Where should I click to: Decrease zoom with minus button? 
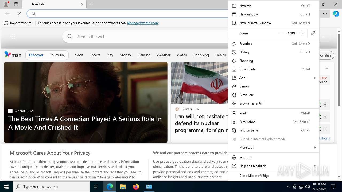coord(281,33)
